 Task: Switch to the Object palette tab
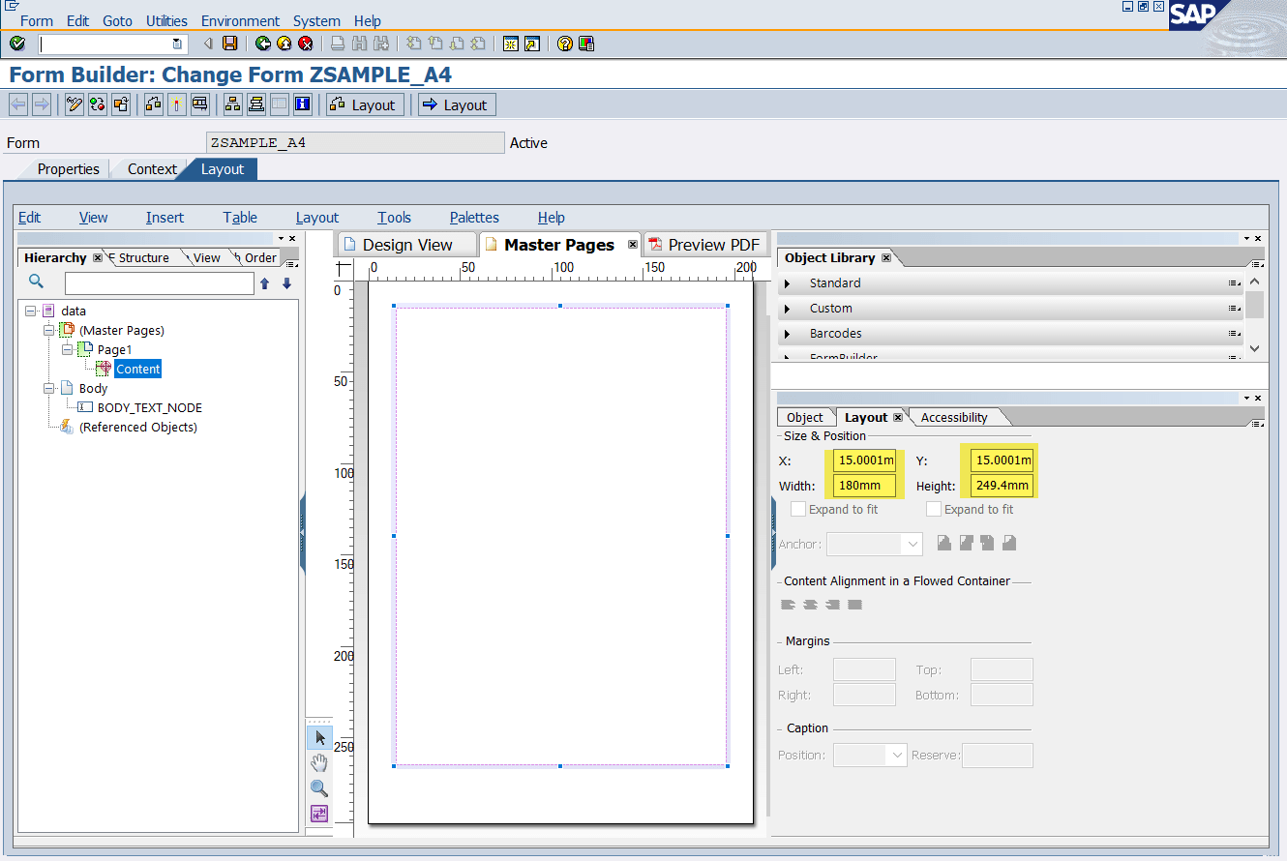pyautogui.click(x=804, y=418)
